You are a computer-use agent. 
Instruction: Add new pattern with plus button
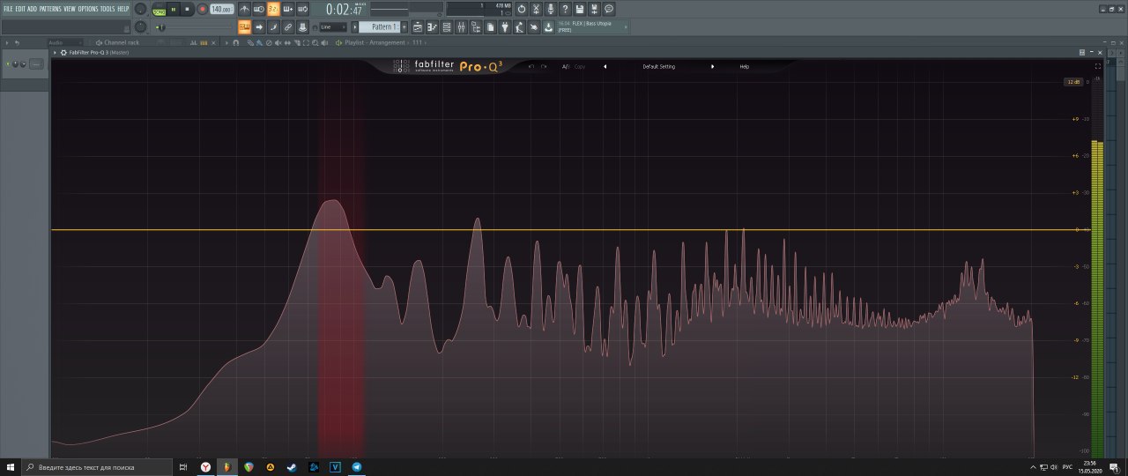(x=404, y=27)
